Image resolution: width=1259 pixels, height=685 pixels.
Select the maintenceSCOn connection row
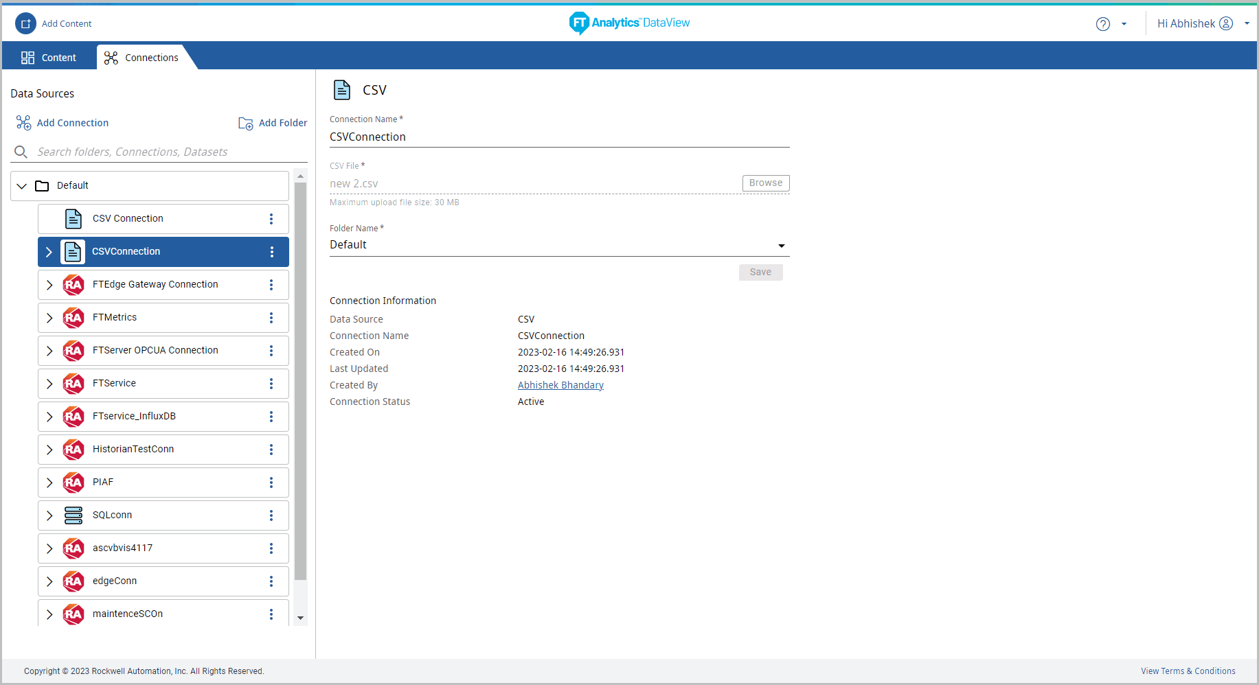[x=163, y=614]
